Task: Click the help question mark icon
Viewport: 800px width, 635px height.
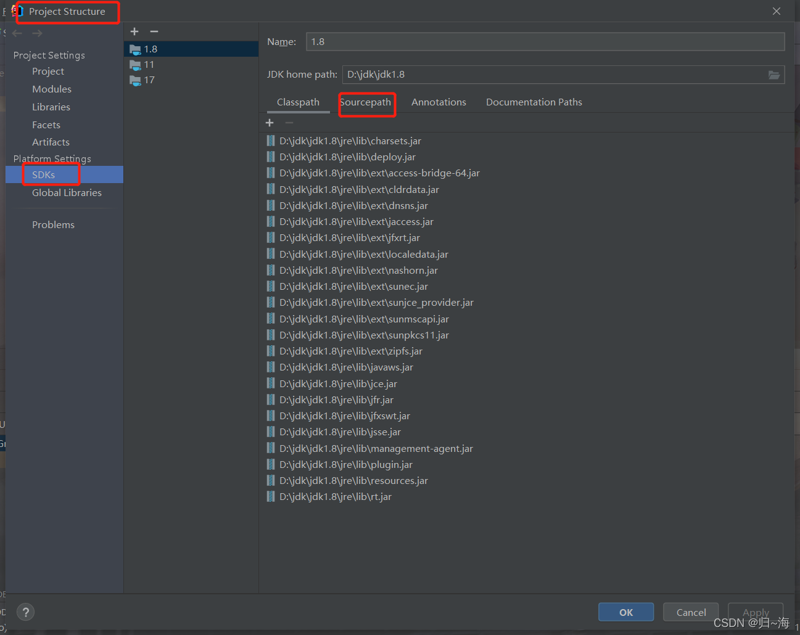Action: [x=25, y=612]
